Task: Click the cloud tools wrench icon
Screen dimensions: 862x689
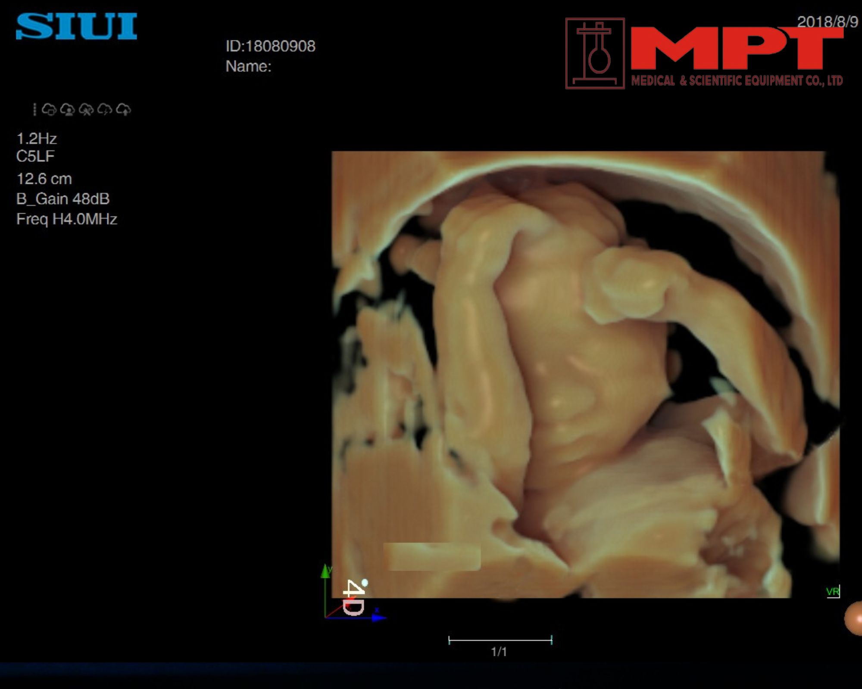Action: click(86, 109)
